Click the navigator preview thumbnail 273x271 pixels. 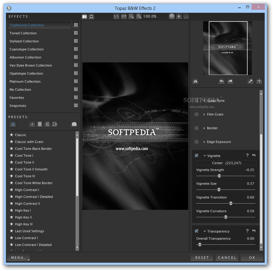[228, 48]
